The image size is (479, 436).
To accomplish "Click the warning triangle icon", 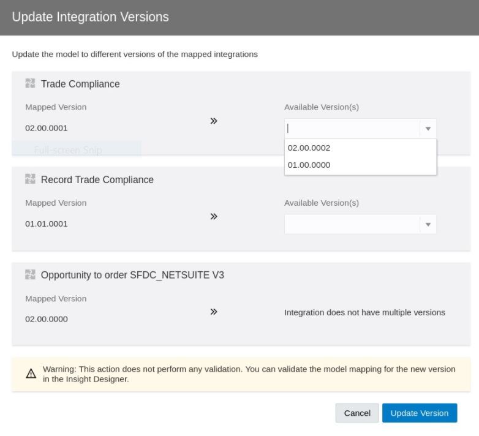I will [31, 374].
